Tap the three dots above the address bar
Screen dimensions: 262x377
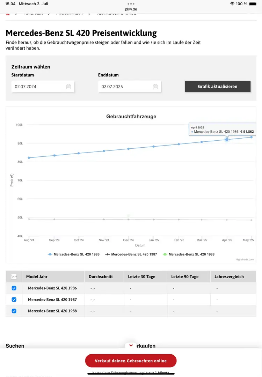coord(131,3)
